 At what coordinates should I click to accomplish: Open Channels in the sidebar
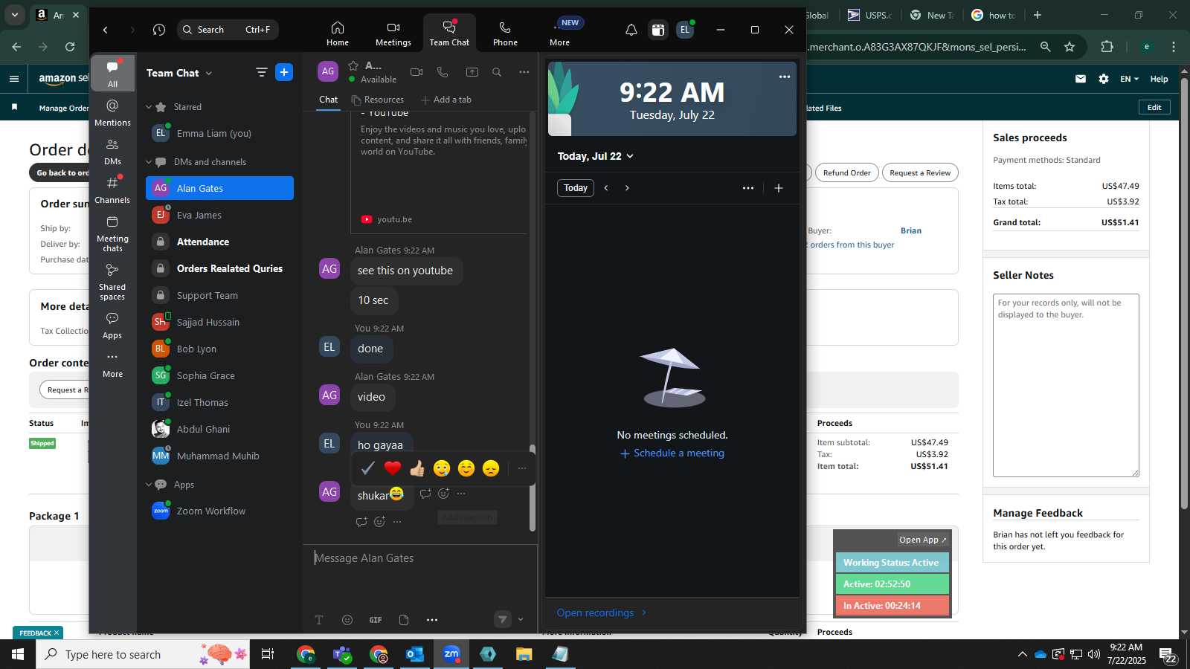point(113,190)
